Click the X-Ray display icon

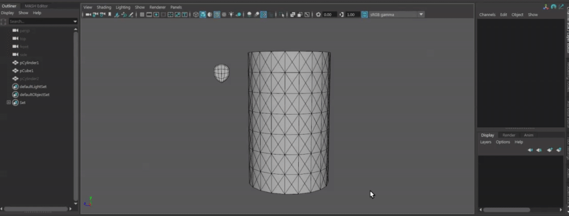coord(292,15)
